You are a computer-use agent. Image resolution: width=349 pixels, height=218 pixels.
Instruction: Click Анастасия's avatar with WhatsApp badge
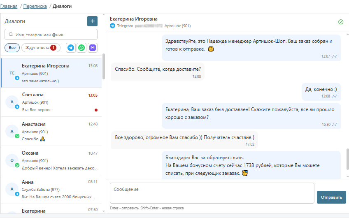tap(12, 132)
